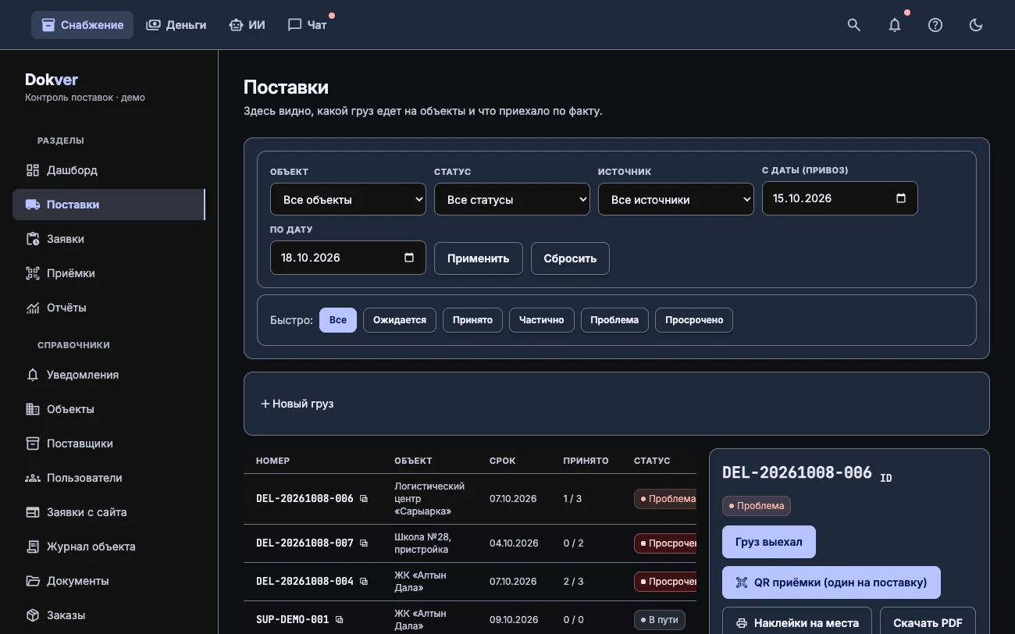Select the Принято quick filter

click(x=472, y=320)
